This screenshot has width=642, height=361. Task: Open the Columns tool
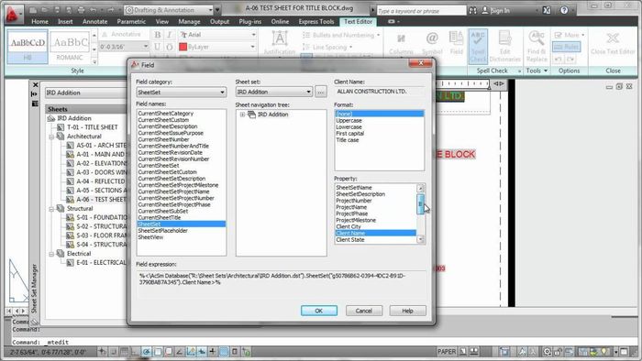pos(401,43)
